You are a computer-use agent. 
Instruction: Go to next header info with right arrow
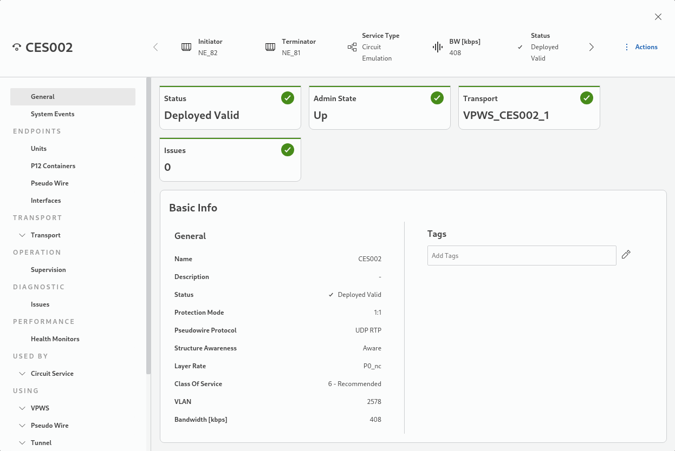tap(592, 47)
